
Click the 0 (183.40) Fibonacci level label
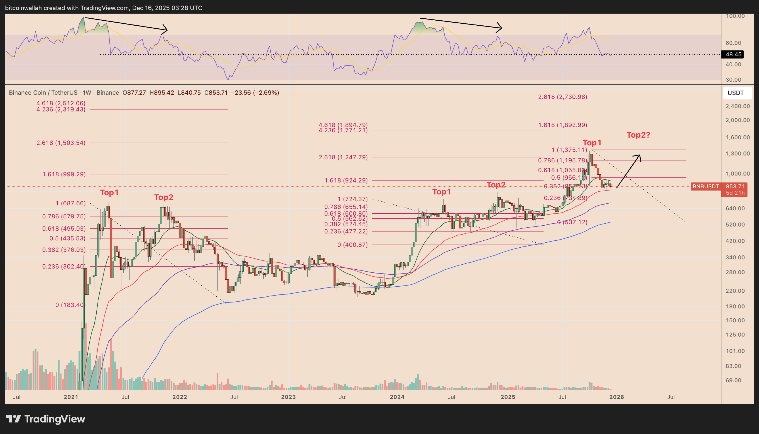pyautogui.click(x=70, y=305)
